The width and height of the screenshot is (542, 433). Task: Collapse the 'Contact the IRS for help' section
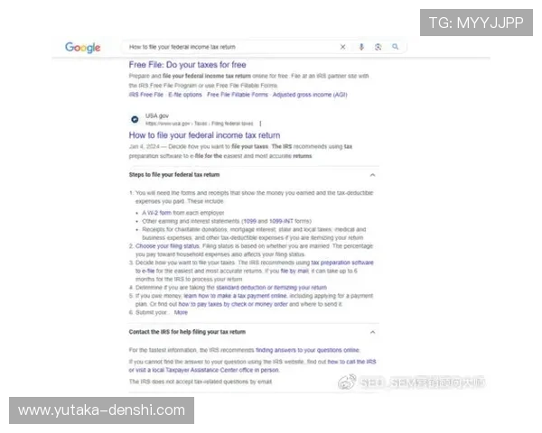[x=373, y=332]
